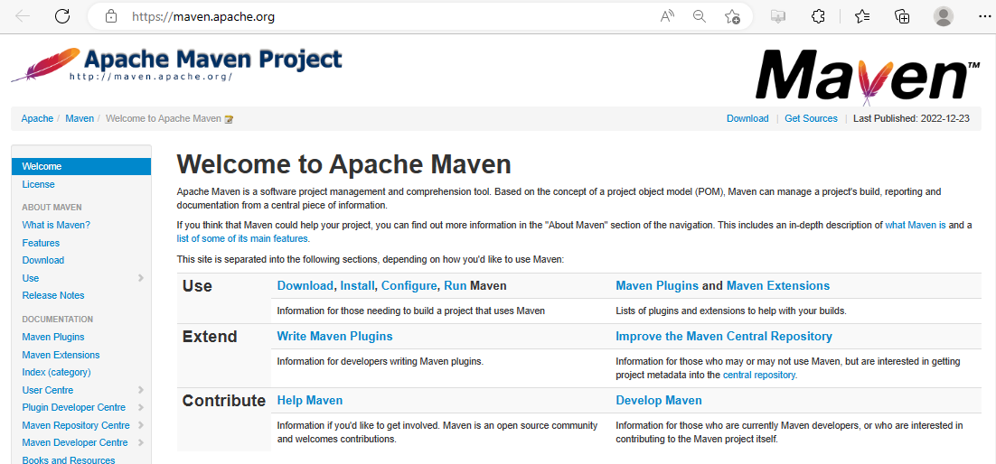Open Develop Maven link
The height and width of the screenshot is (464, 996).
pyautogui.click(x=659, y=401)
